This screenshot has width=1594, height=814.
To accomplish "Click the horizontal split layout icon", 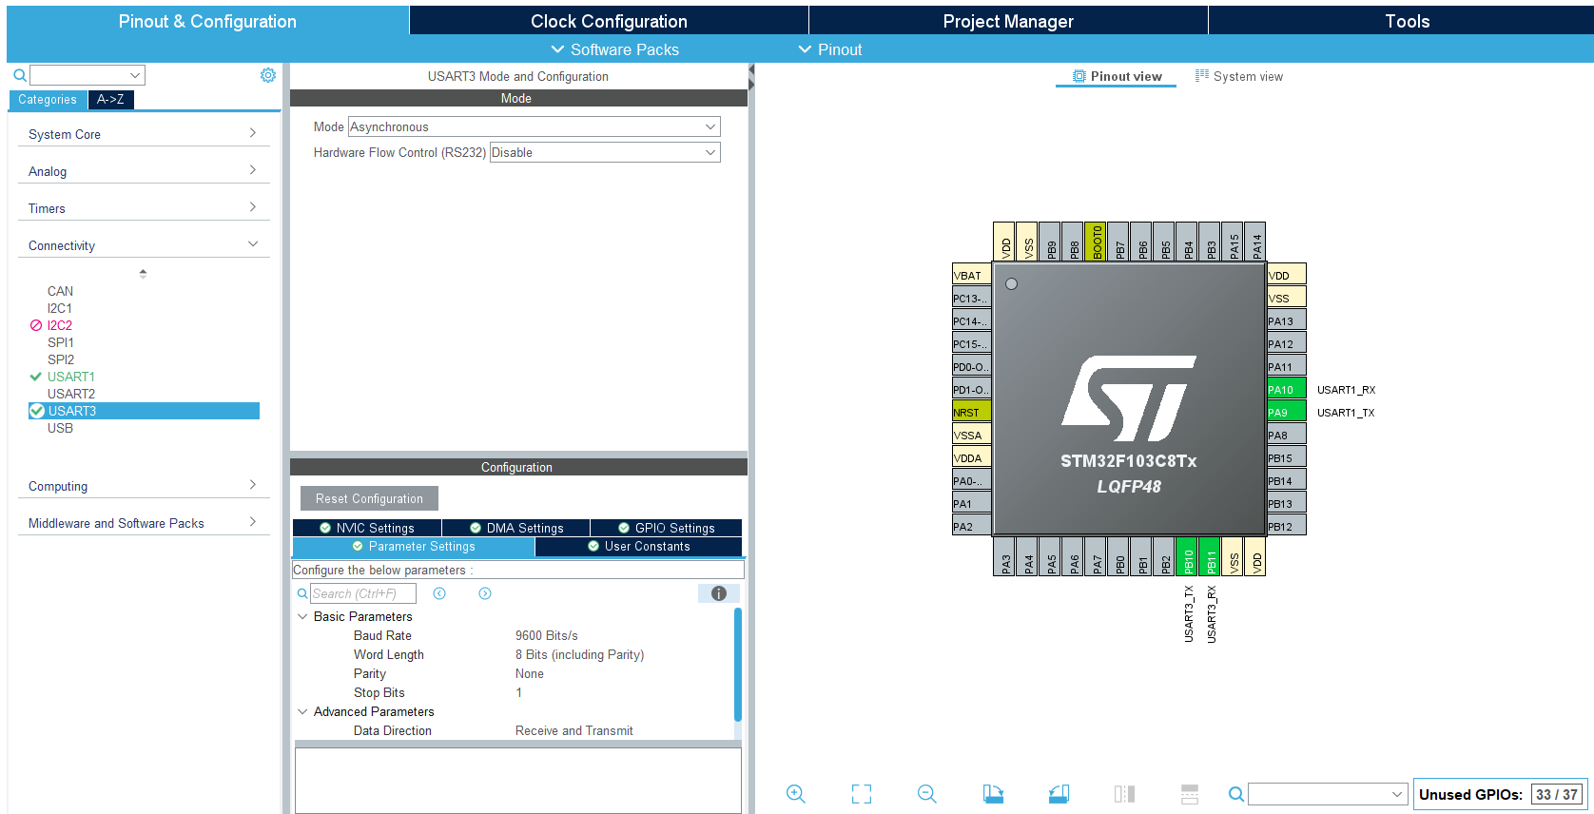I will 1190,794.
